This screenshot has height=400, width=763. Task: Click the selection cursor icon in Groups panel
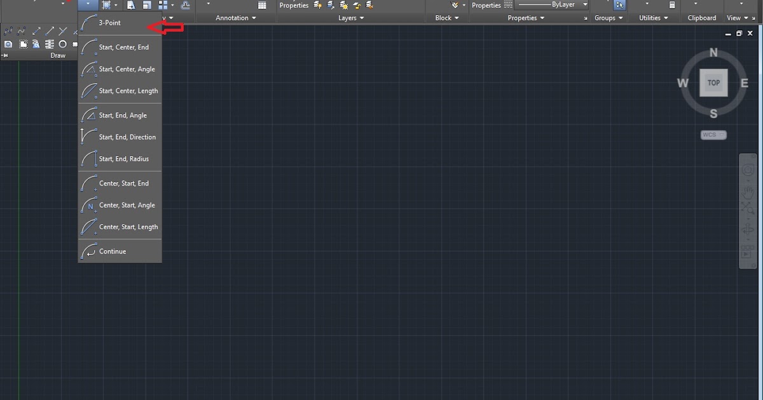619,5
